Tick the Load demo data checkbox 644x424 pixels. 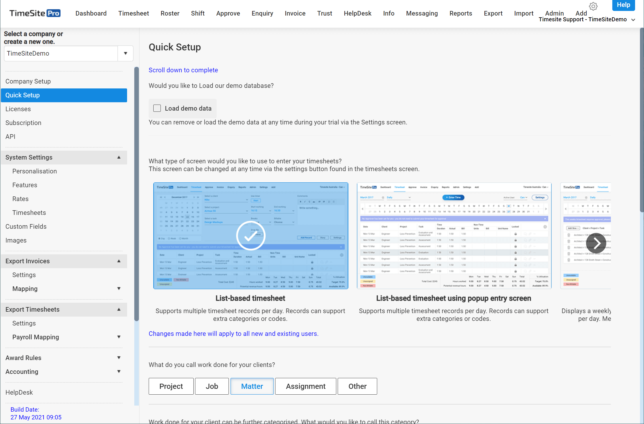pos(157,108)
